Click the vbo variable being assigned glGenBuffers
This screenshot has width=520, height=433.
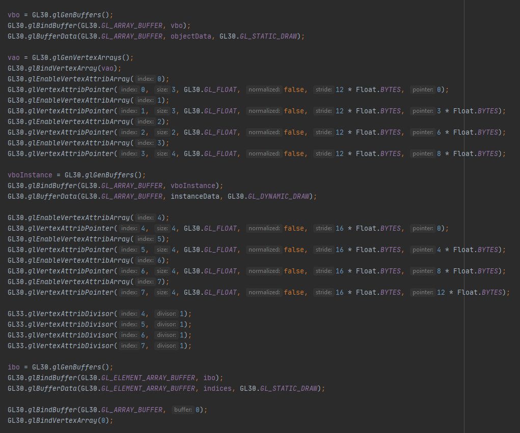click(14, 15)
